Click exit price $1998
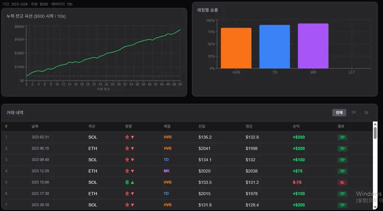 252,149
